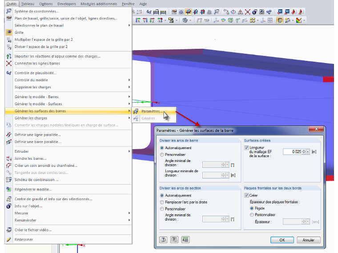Click the mirror triangle toolbar icon
The height and width of the screenshot is (253, 338).
pyautogui.click(x=240, y=12)
